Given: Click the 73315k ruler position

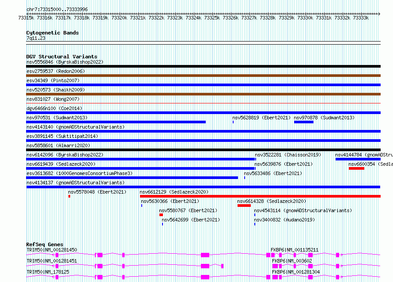Looking at the screenshot, I should click(x=26, y=18).
